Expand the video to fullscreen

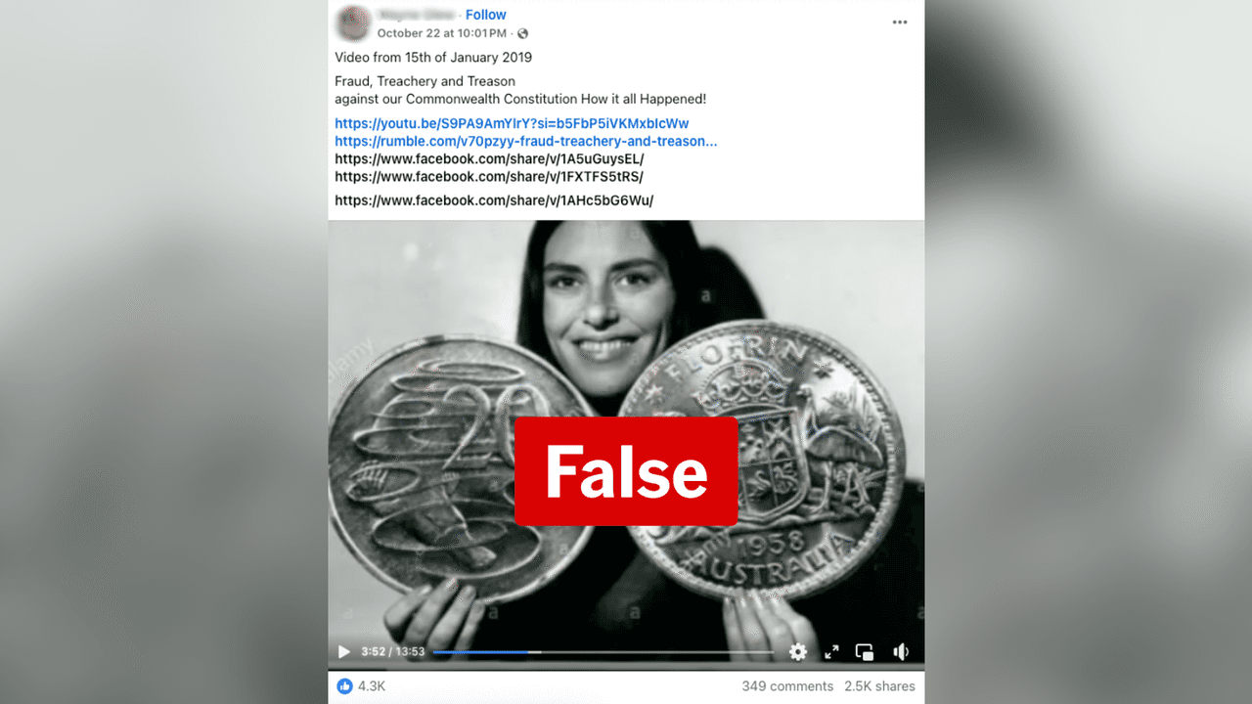831,651
